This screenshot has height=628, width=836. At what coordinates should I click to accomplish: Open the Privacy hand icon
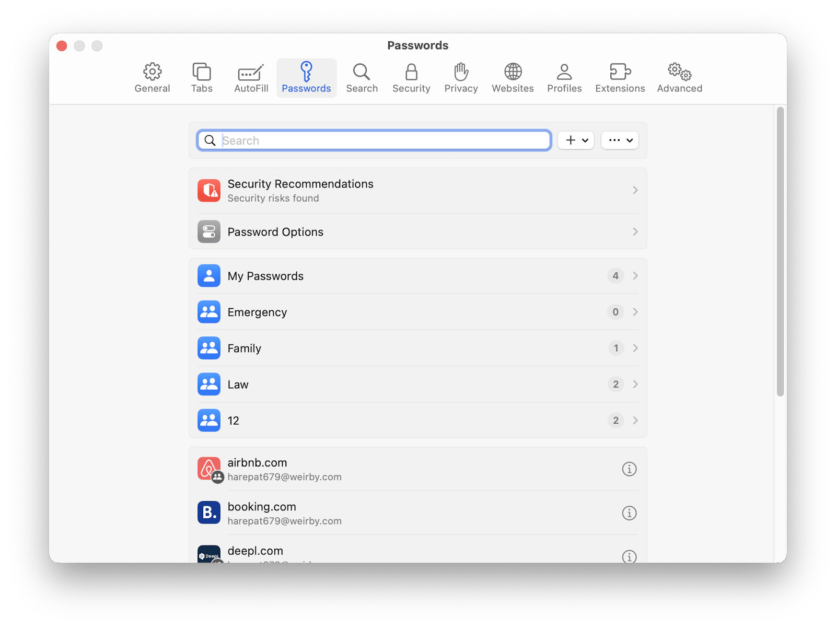(461, 72)
